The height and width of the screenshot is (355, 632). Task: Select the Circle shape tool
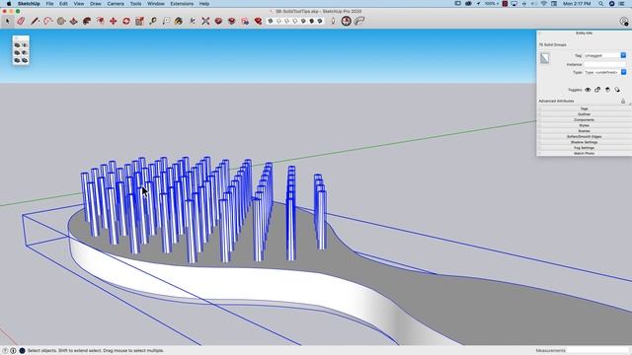[61, 21]
